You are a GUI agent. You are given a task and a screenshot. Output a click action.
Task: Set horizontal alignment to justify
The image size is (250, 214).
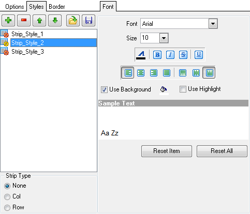pyautogui.click(x=167, y=73)
